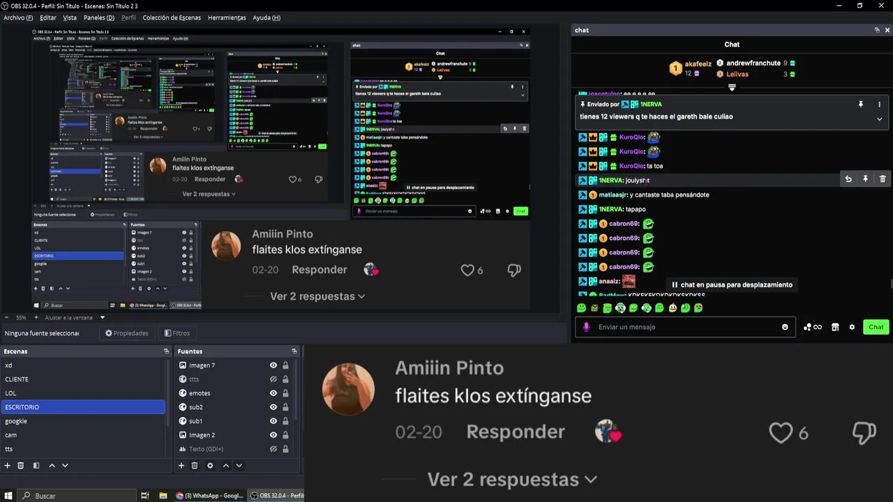Select the cam scene
This screenshot has width=893, height=502.
coord(82,435)
